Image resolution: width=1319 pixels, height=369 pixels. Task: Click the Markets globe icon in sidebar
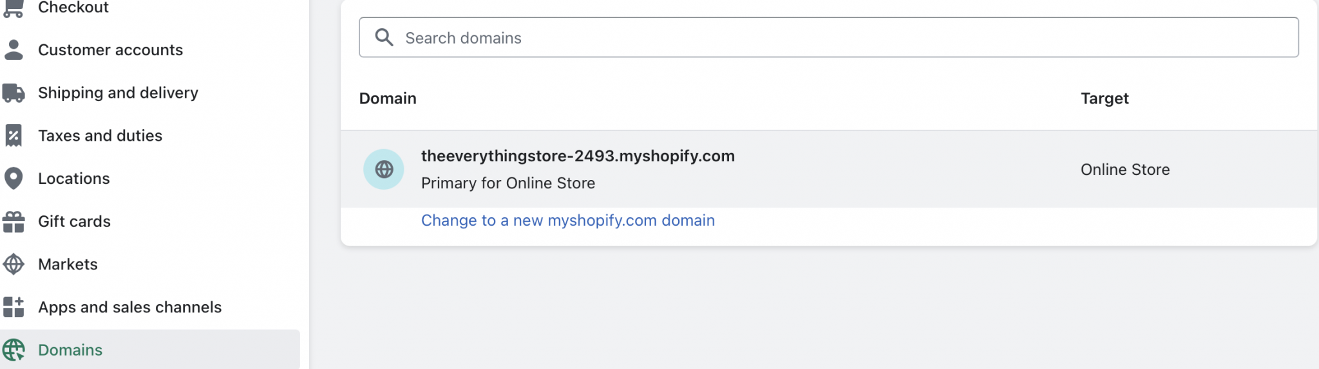click(14, 264)
